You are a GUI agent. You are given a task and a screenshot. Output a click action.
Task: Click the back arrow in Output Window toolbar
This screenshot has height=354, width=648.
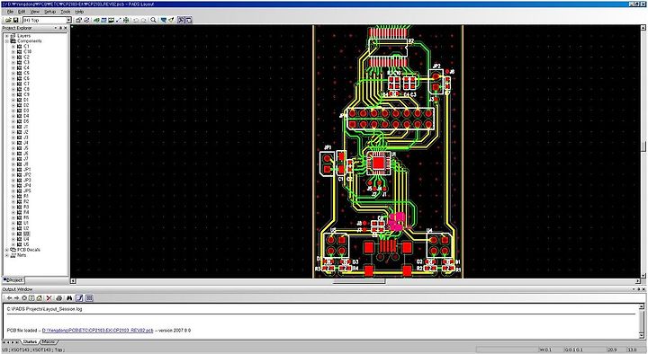point(10,298)
